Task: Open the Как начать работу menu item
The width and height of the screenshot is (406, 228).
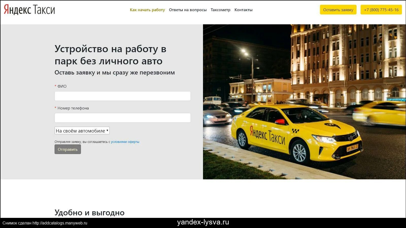Action: click(x=147, y=10)
